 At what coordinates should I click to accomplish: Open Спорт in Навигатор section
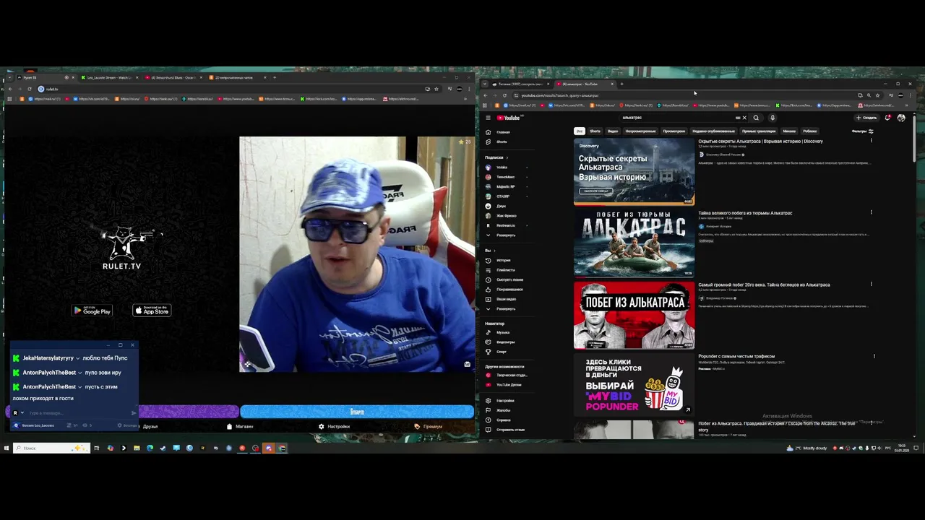point(502,352)
